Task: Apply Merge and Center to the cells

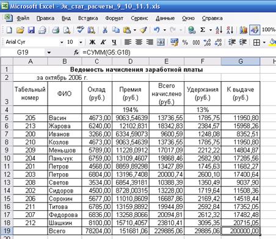Action: [161, 42]
